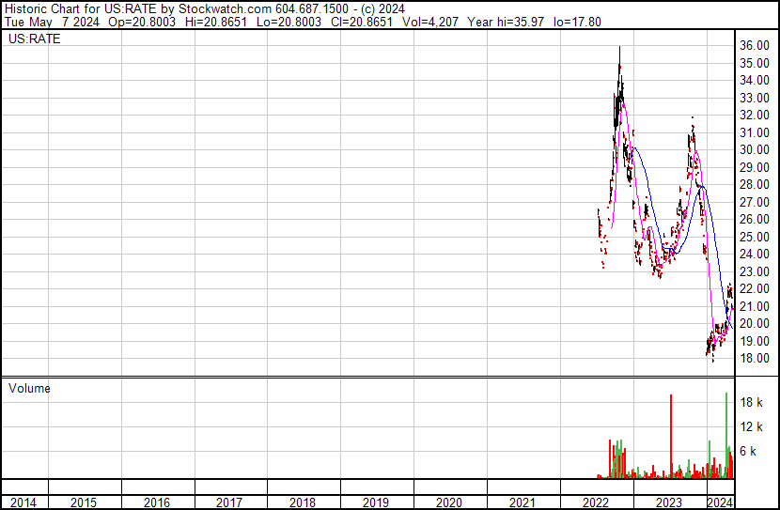Screen dimensions: 780x510
Task: Select the 2022 year label on axis
Action: tap(596, 502)
